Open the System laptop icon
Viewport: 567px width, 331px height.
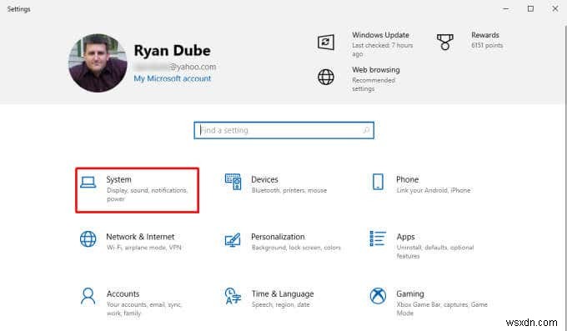(88, 183)
